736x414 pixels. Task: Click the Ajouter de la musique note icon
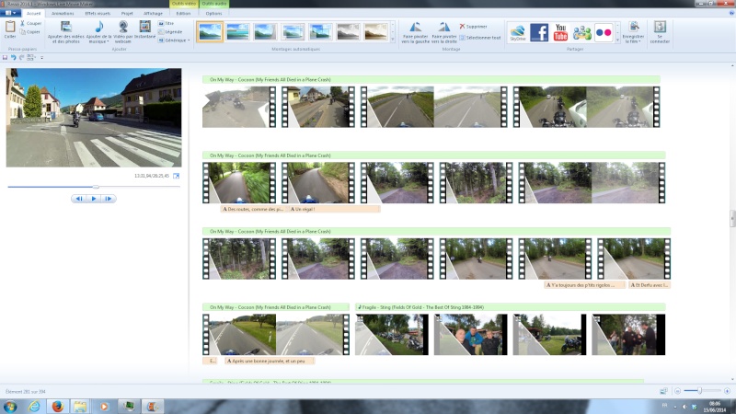click(x=99, y=27)
